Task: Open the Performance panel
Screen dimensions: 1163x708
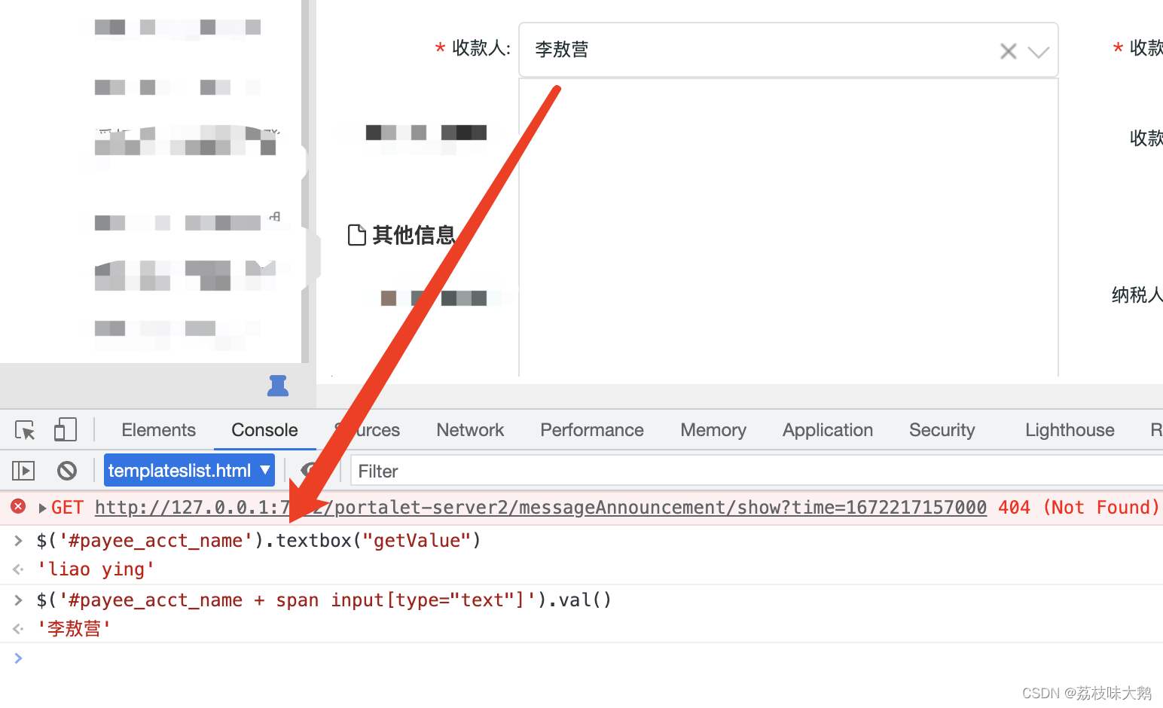Action: 591,429
